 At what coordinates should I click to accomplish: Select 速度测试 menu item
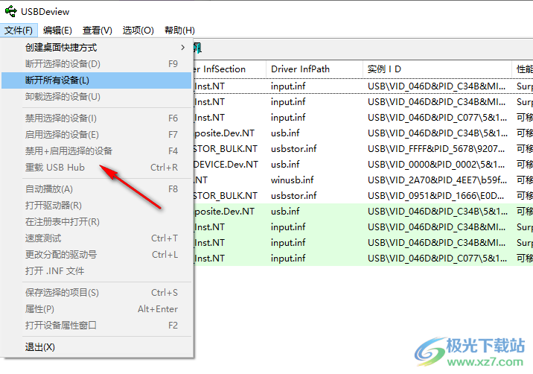97,238
